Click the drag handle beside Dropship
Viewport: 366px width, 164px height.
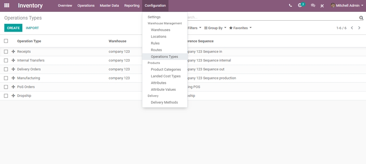[x=13, y=96]
